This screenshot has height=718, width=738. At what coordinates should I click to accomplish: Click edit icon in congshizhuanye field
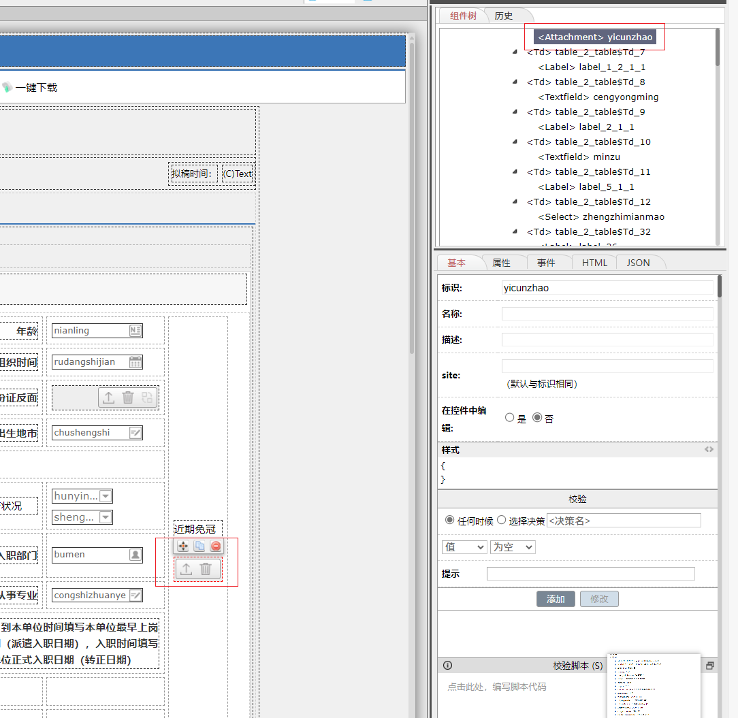point(135,595)
